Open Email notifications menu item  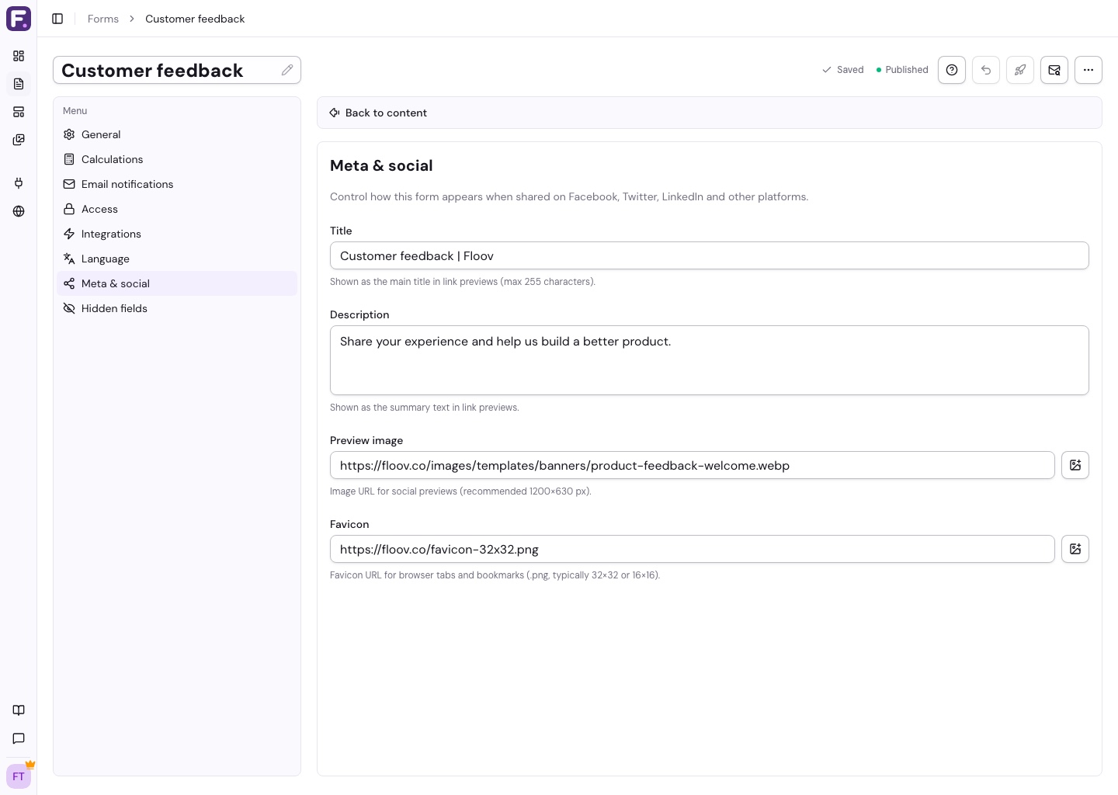177,184
